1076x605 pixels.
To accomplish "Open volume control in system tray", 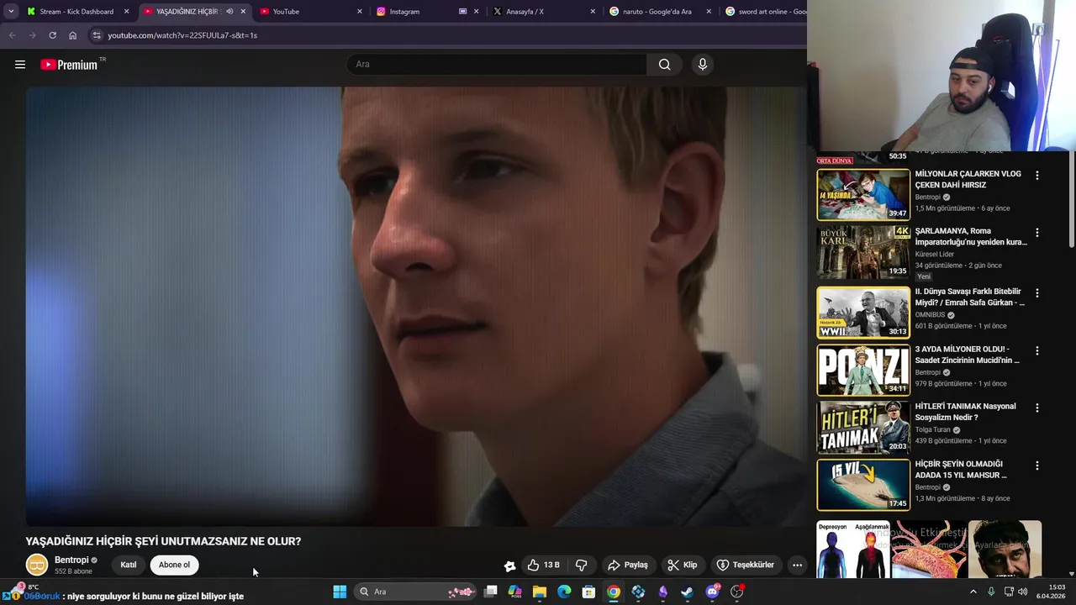I will click(1023, 592).
